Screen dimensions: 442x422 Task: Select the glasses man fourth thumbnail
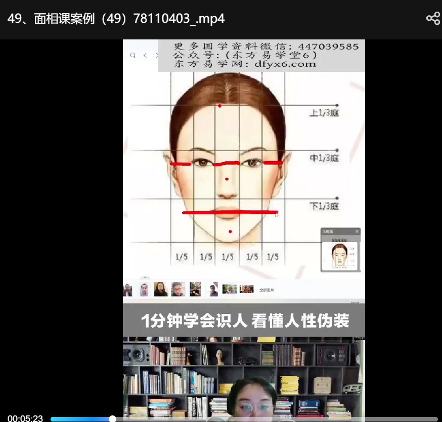tap(178, 289)
